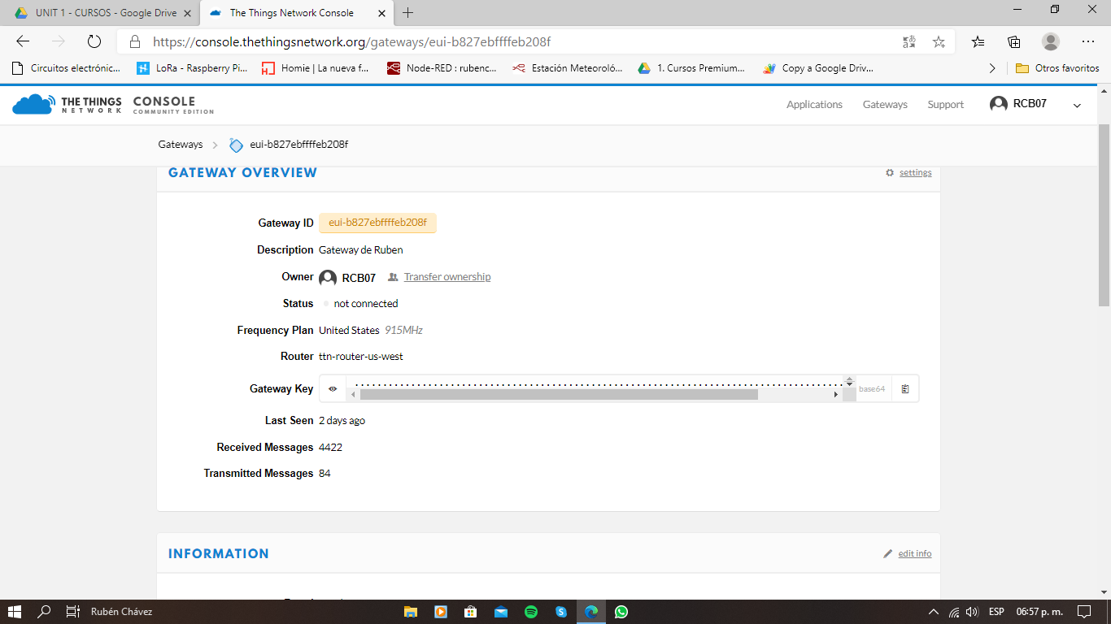Open Support in console header

946,104
